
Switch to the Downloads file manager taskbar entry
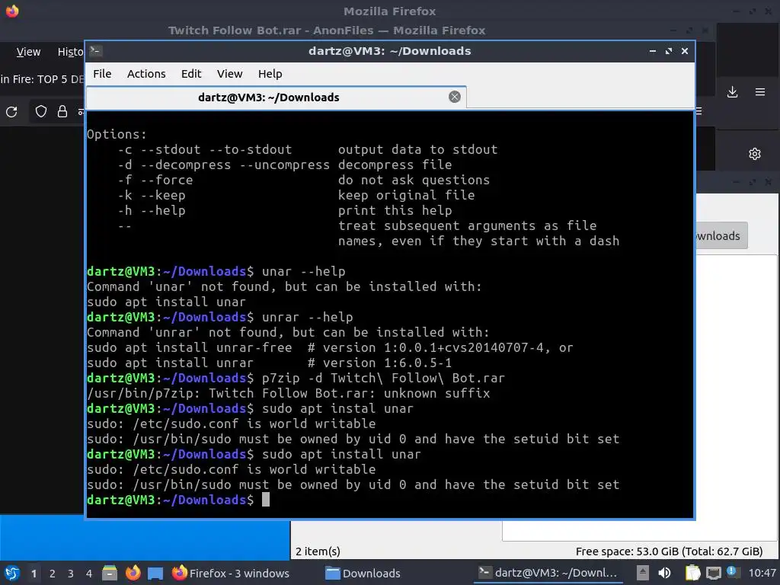click(363, 573)
